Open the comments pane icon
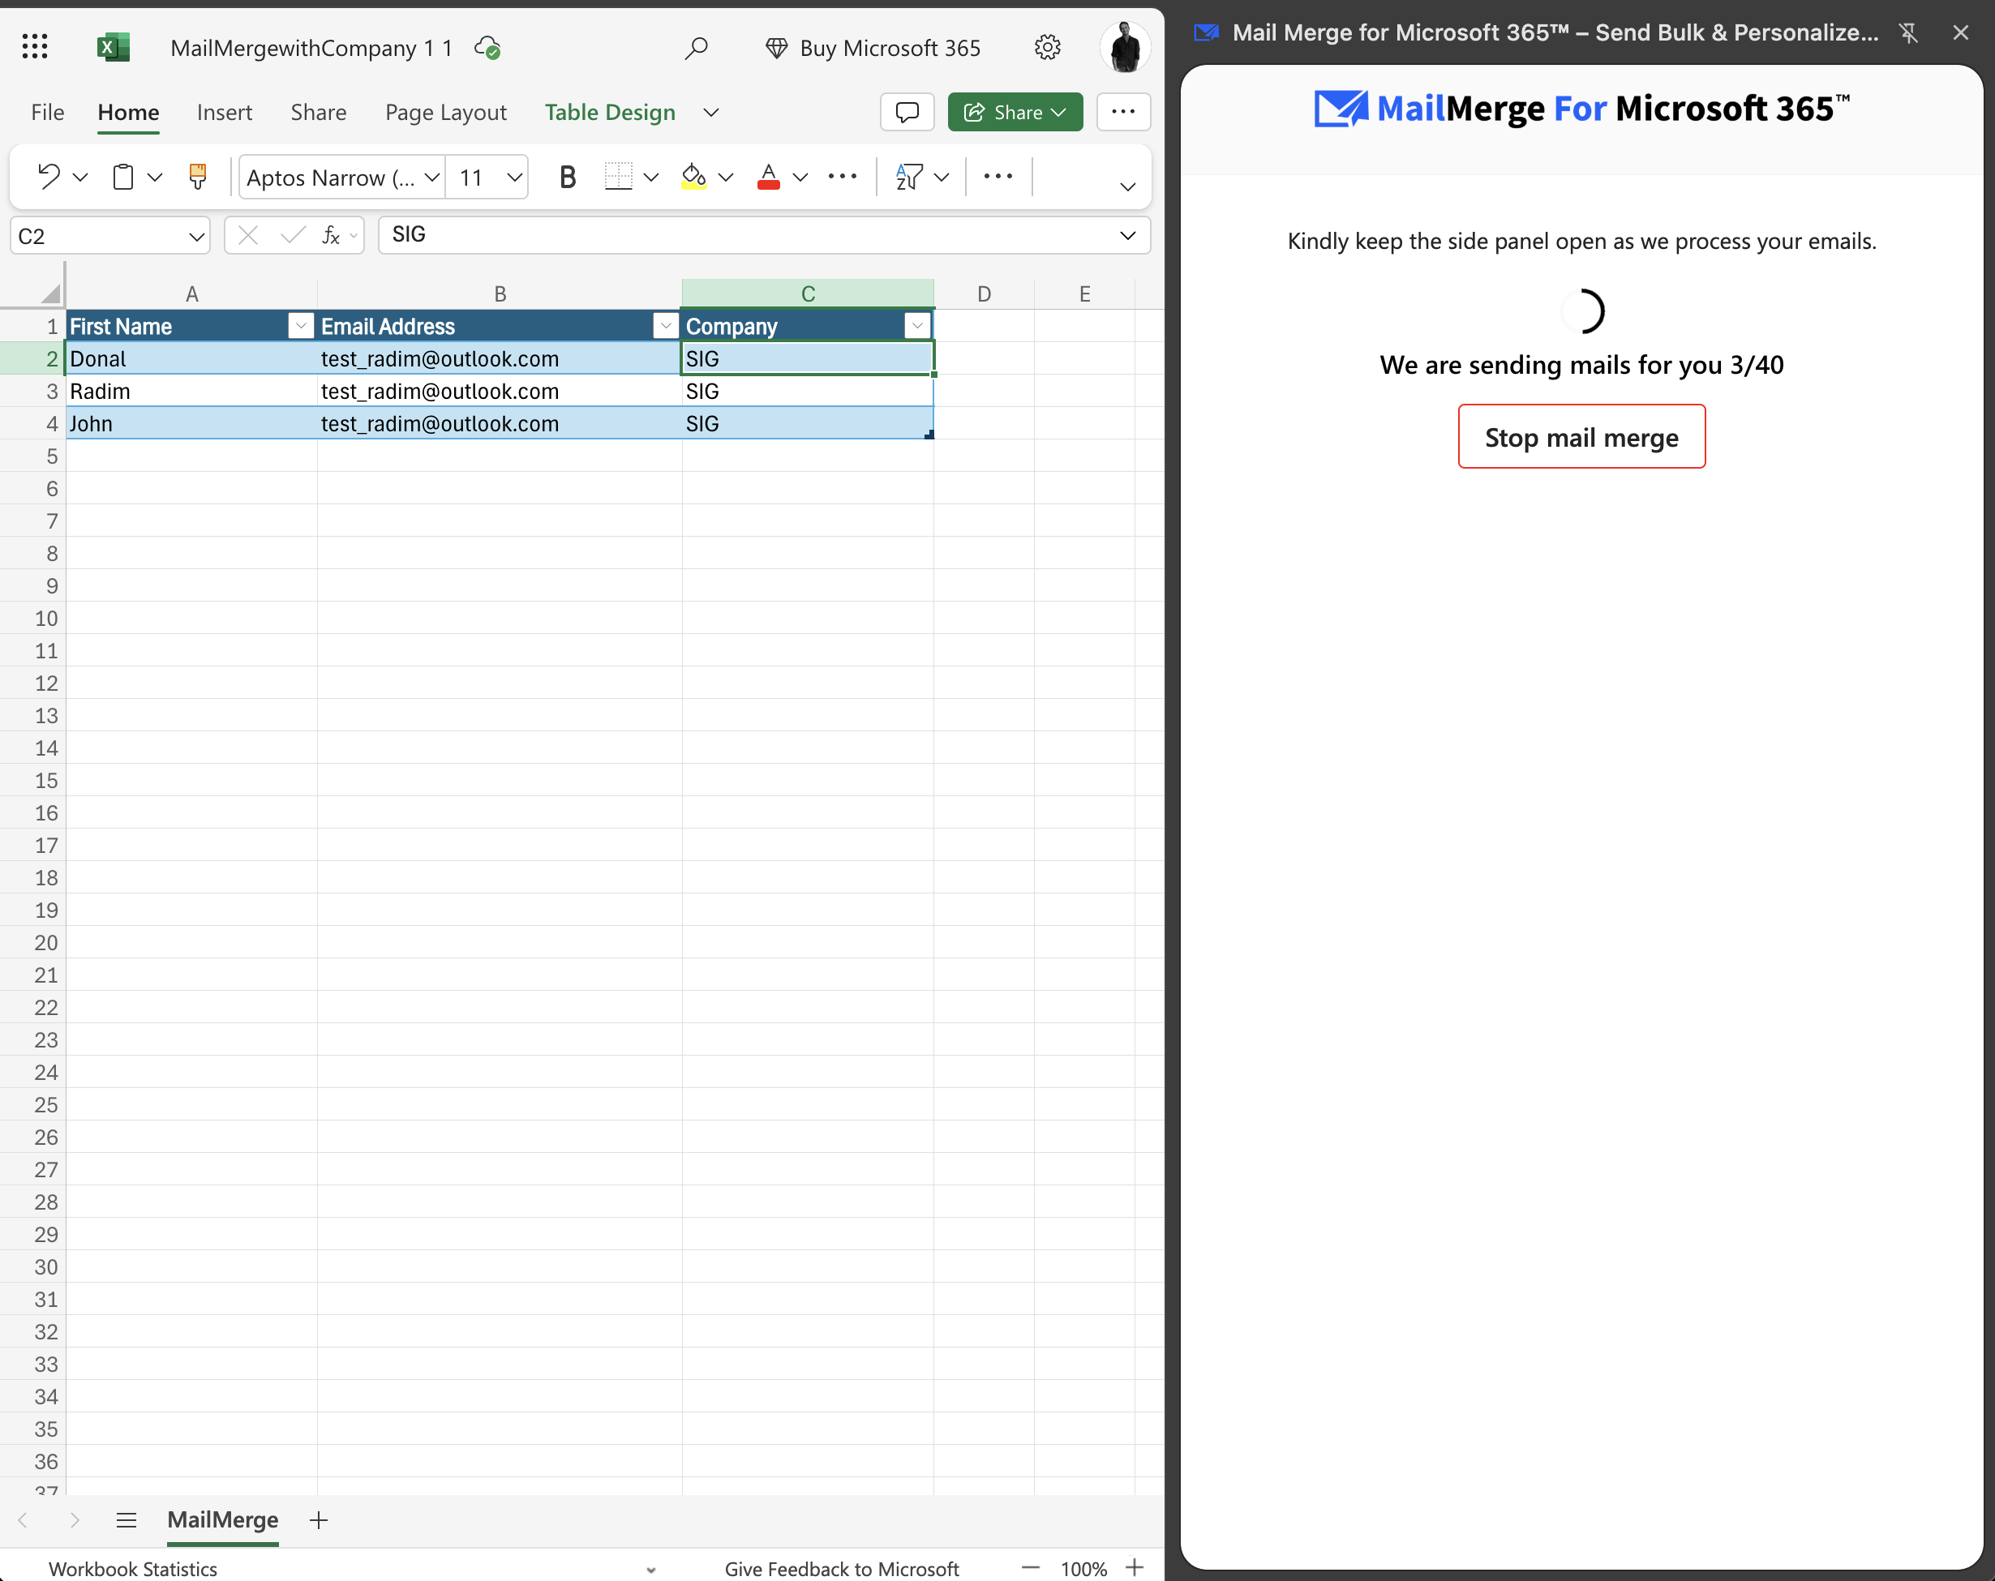Viewport: 1995px width, 1581px height. click(907, 112)
